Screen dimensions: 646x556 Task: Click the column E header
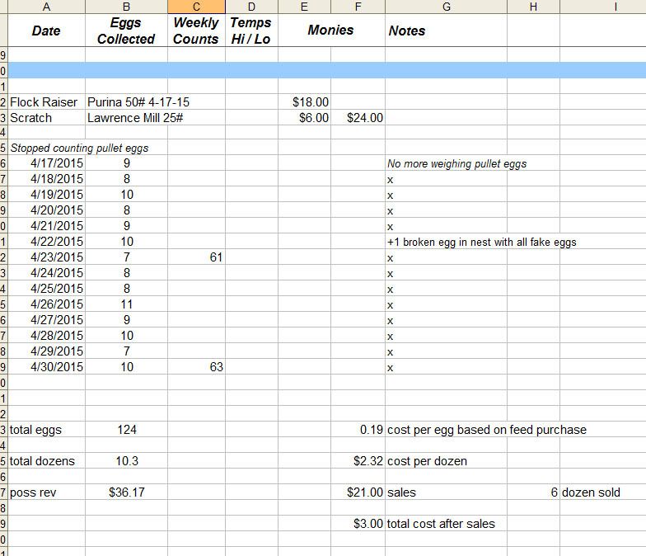304,7
